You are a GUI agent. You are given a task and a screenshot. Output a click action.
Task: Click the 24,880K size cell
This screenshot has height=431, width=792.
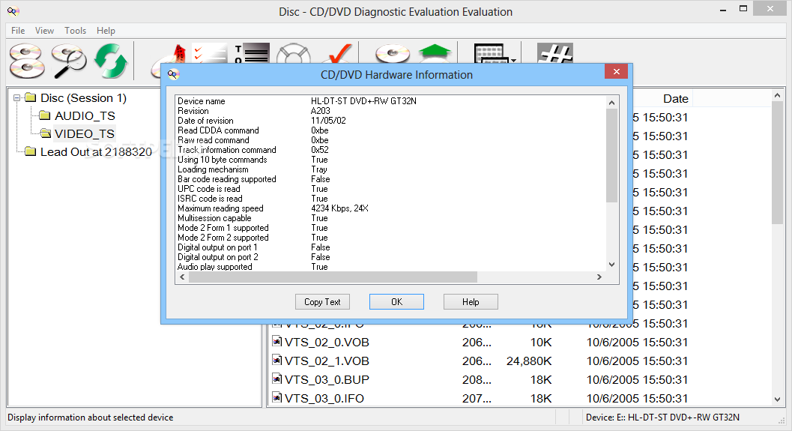529,361
